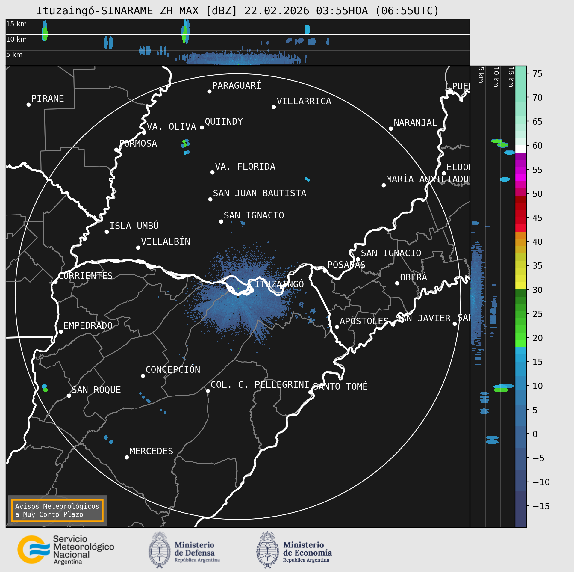This screenshot has width=574, height=572.
Task: Click the Avisos Meteorológicos a Muy Corto Plazo box
Action: click(57, 510)
